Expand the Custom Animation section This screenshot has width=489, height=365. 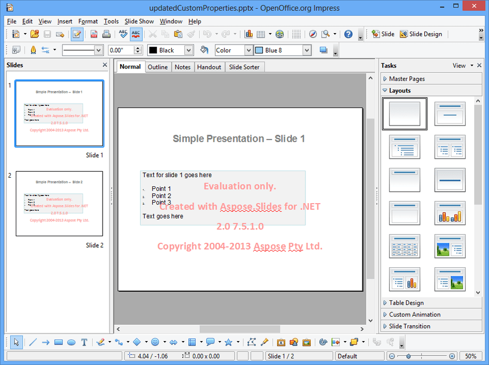431,314
